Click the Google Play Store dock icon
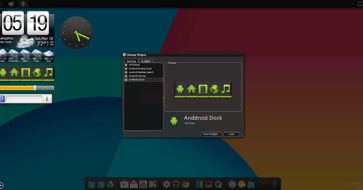This screenshot has width=363, height=190. 124,184
